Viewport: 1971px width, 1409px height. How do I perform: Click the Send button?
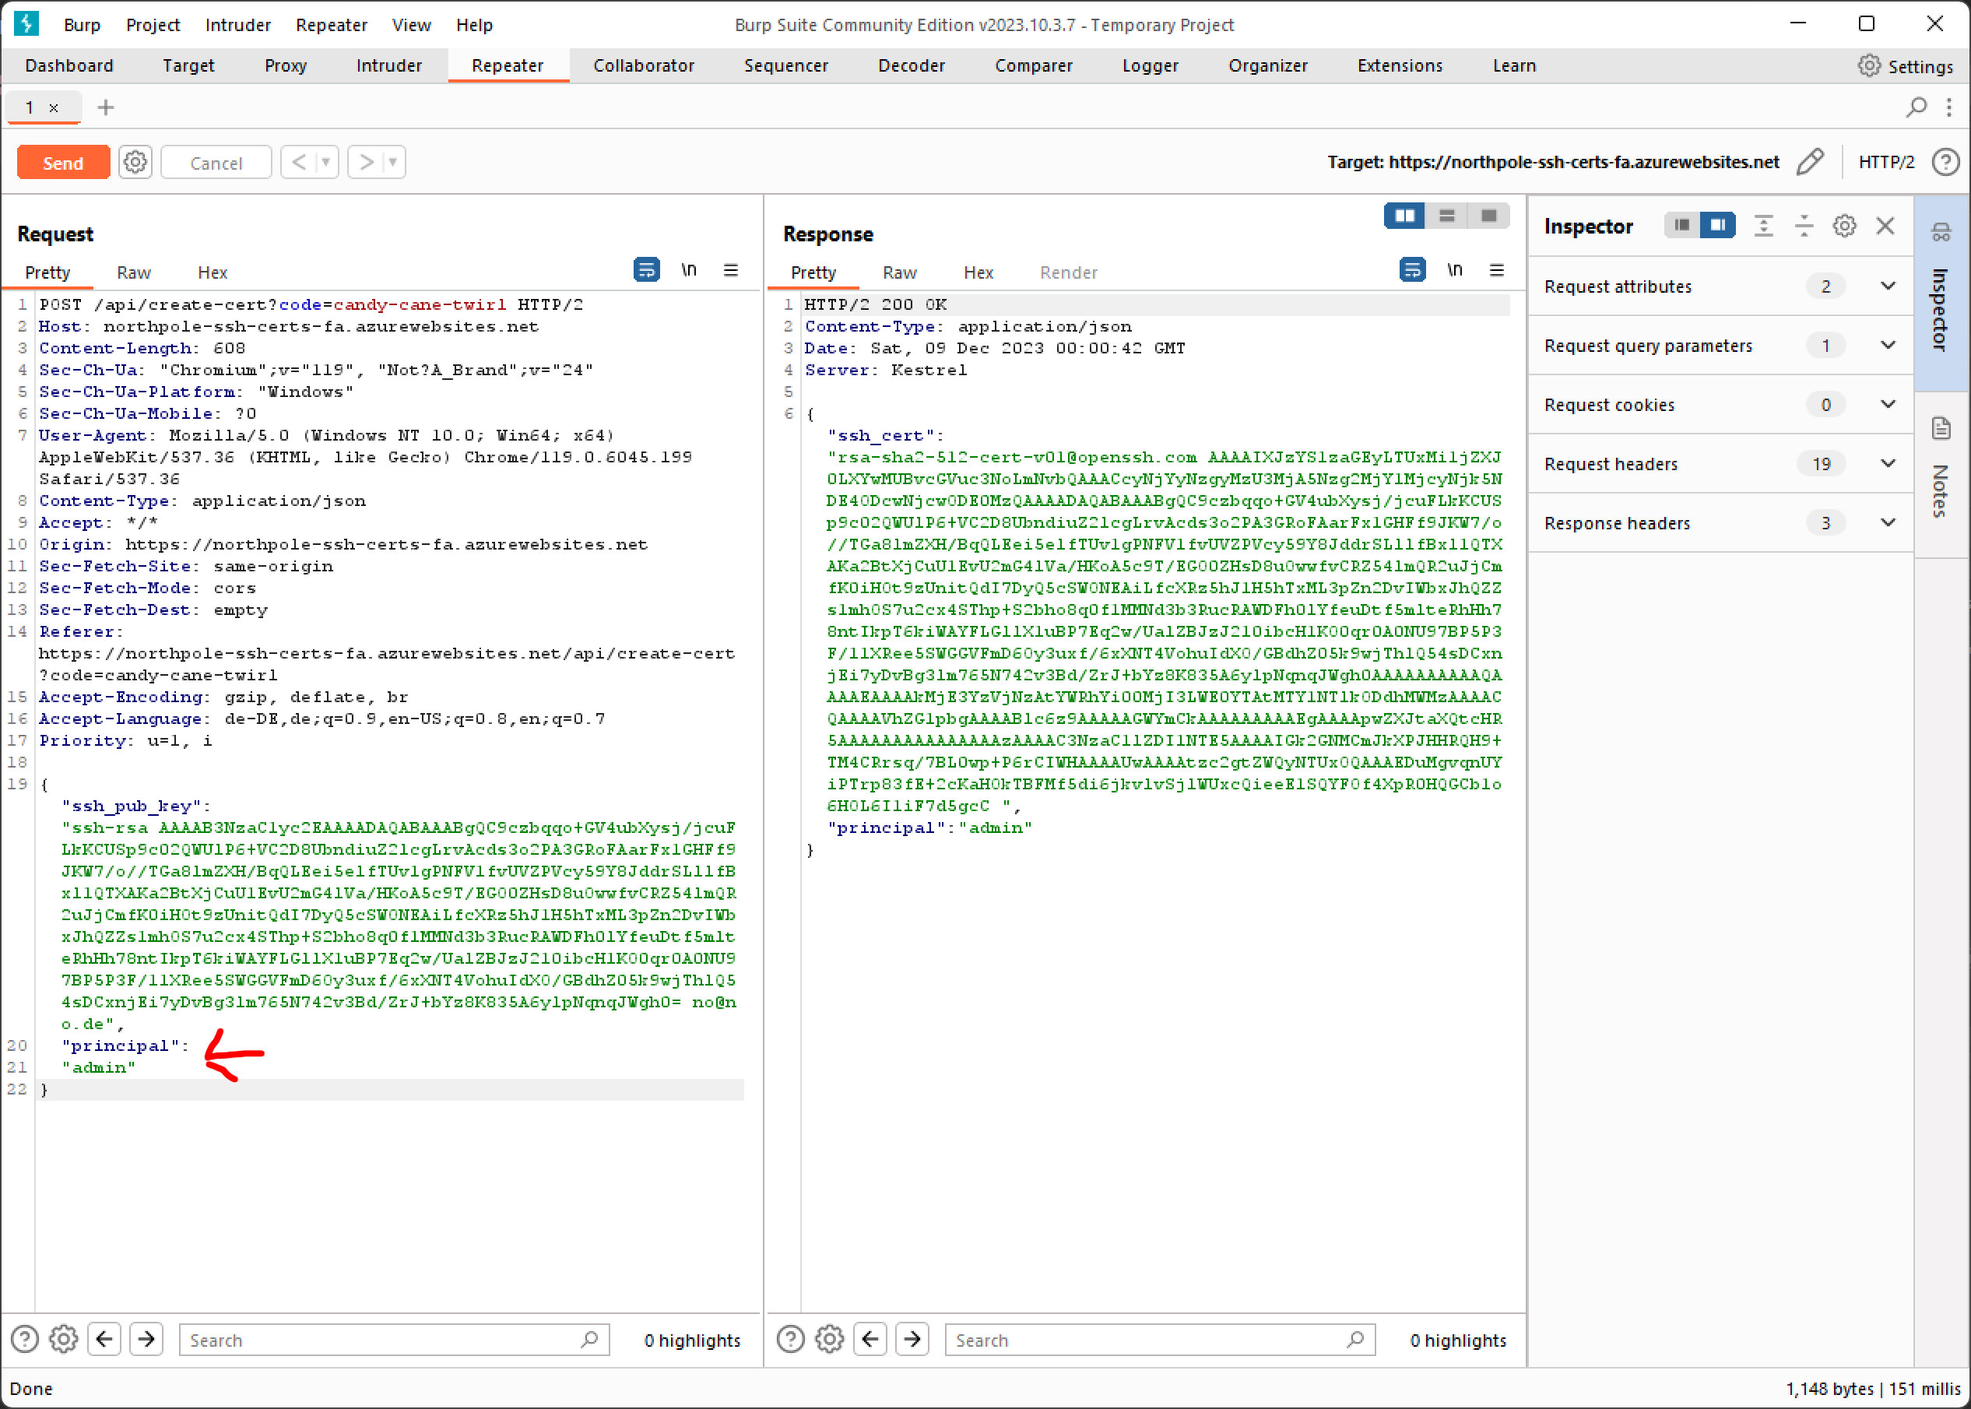[62, 161]
